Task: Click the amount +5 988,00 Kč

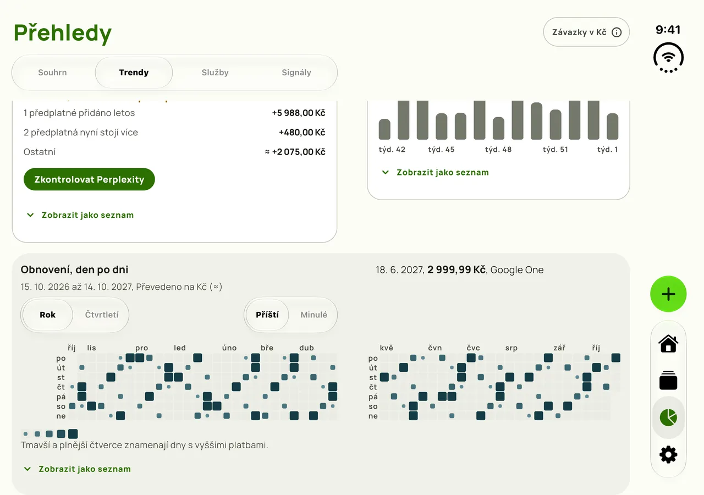Action: 299,113
